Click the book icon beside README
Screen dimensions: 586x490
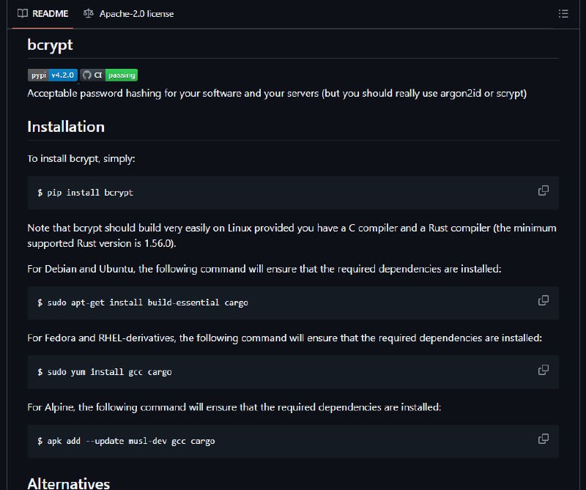pyautogui.click(x=23, y=13)
